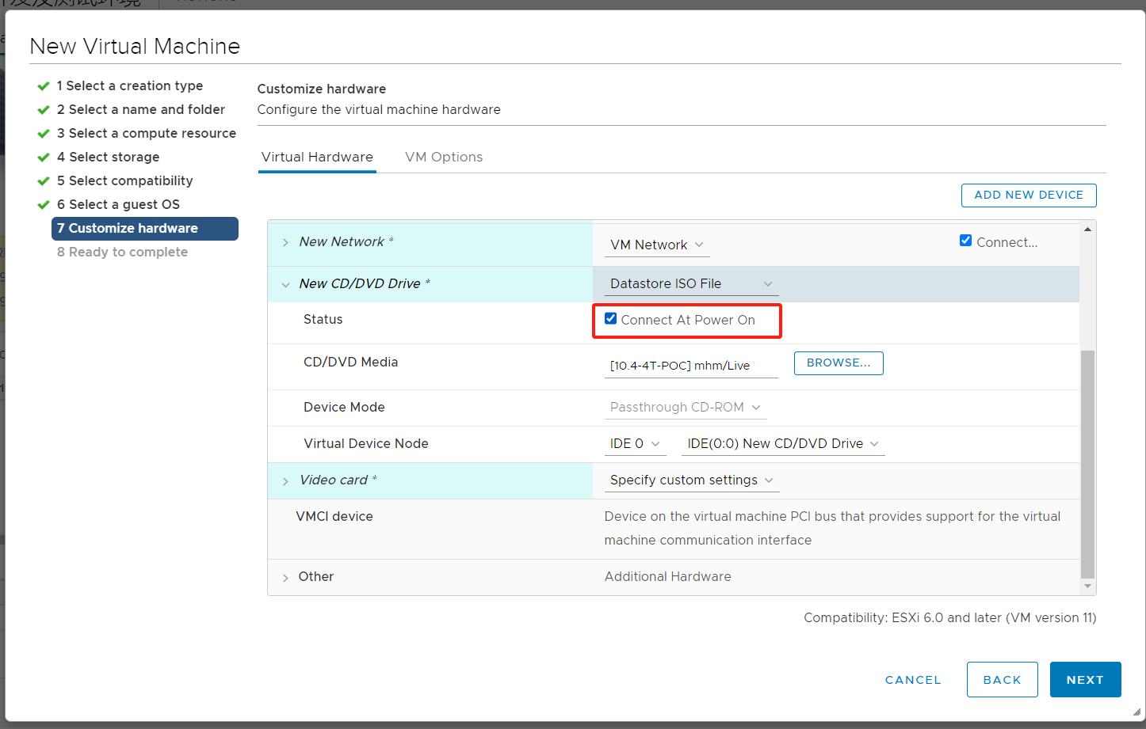
Task: Click the Device Mode label
Action: coord(344,408)
